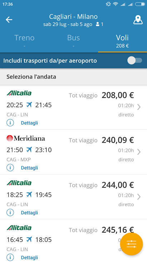
Task: Expand the 208,00 € flight chevron
Action: coord(139,107)
